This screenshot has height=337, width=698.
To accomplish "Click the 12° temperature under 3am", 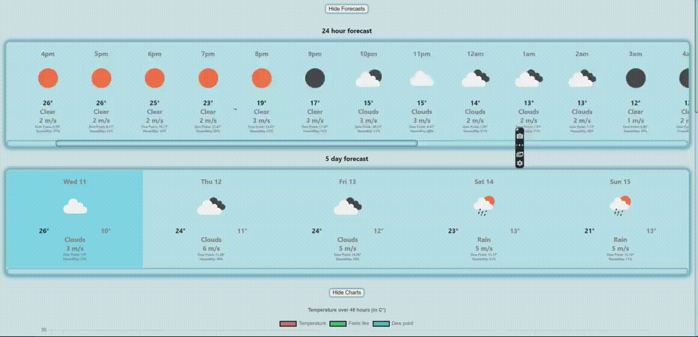I will point(636,103).
